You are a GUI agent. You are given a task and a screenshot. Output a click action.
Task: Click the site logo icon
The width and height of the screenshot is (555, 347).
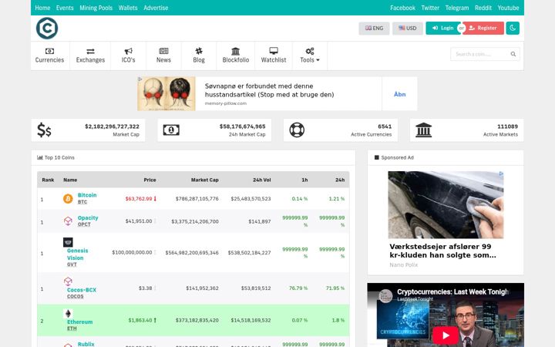(47, 28)
